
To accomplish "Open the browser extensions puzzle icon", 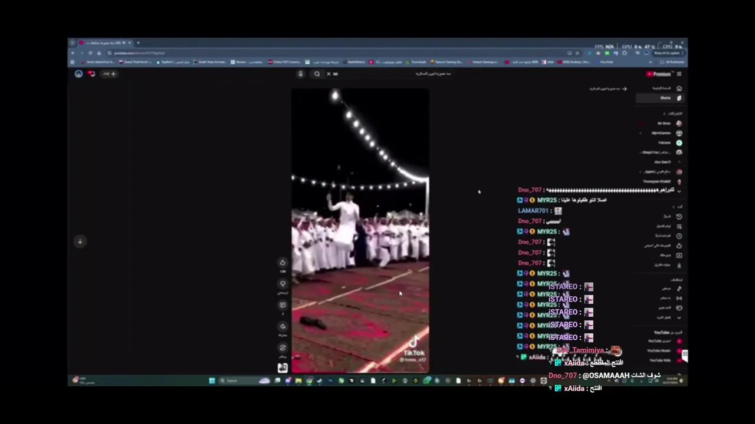I will (625, 53).
